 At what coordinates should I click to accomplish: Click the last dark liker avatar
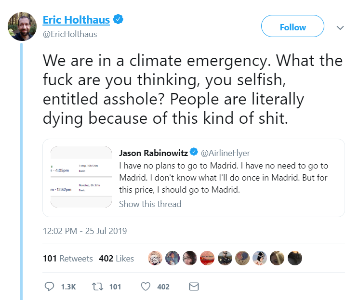[294, 258]
